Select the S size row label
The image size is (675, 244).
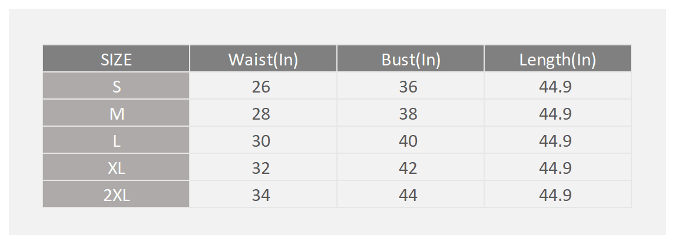(116, 86)
